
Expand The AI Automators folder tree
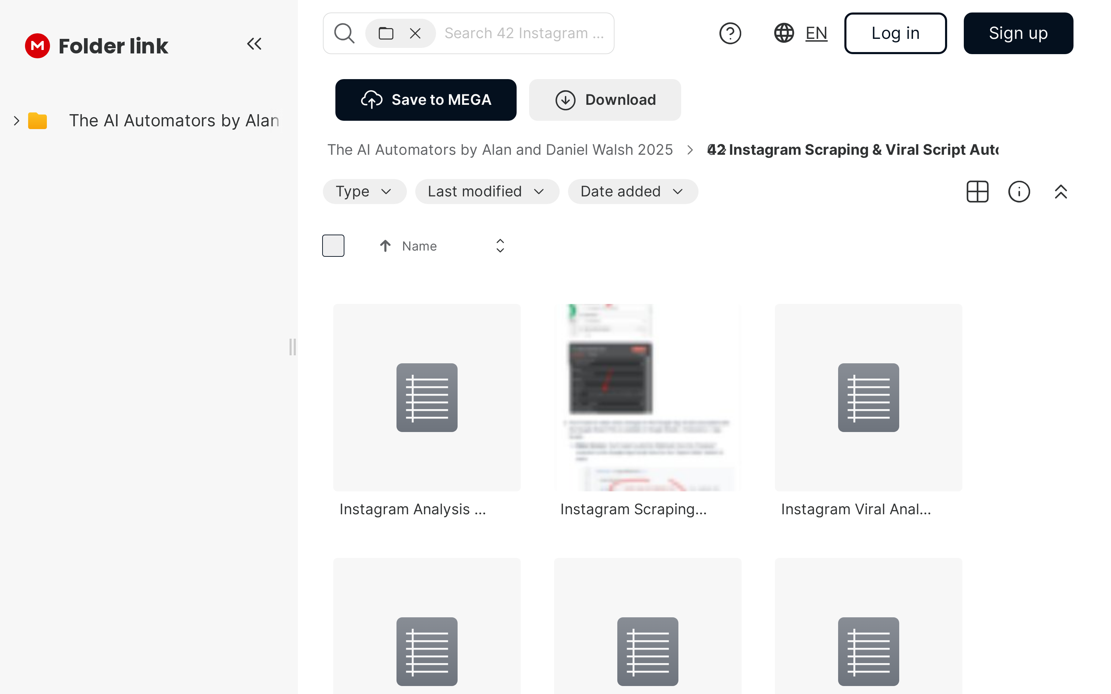tap(17, 121)
